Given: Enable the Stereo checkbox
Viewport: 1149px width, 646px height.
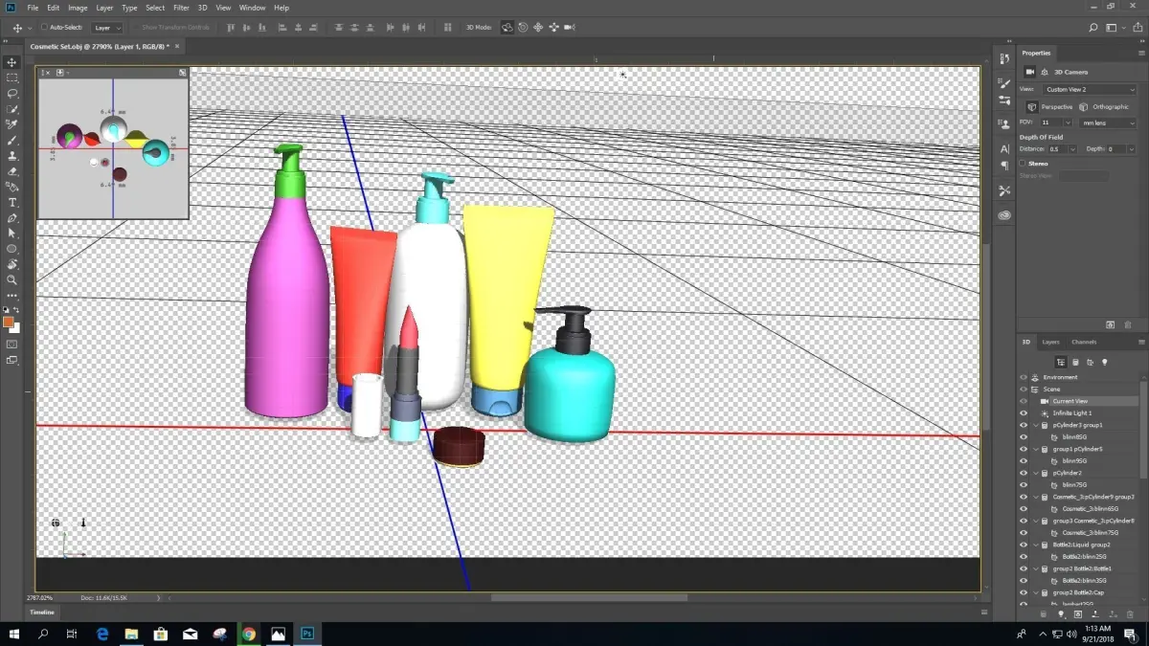Looking at the screenshot, I should point(1023,164).
